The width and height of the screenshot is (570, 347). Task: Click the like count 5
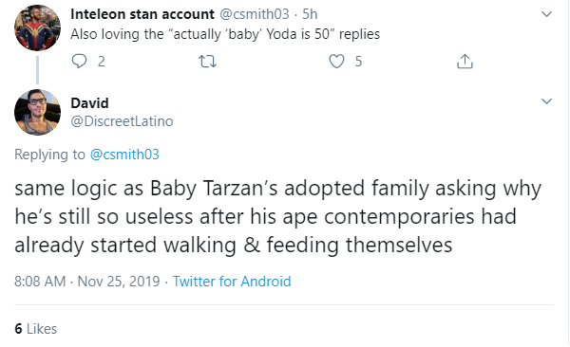(358, 62)
